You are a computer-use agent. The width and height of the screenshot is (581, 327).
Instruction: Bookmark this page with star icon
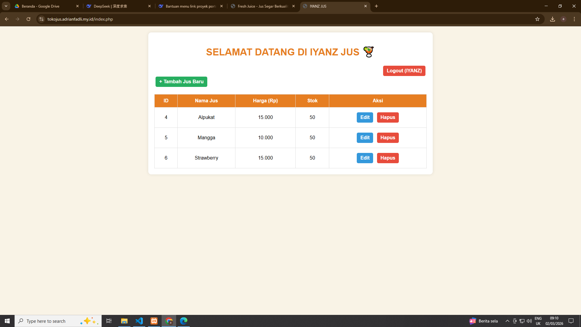tap(537, 19)
